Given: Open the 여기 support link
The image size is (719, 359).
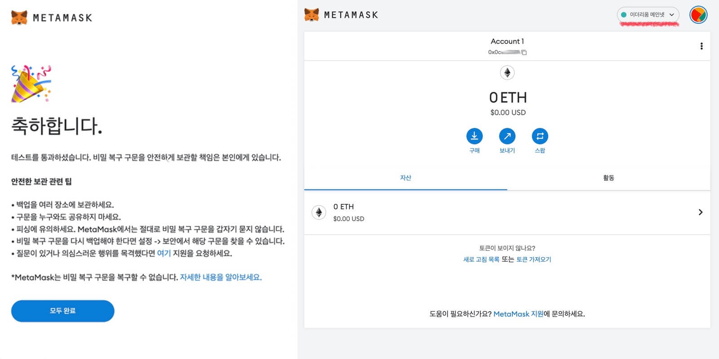Looking at the screenshot, I should 164,253.
